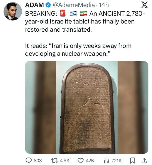
Task: Click the 833 replies count
Action: point(38,161)
